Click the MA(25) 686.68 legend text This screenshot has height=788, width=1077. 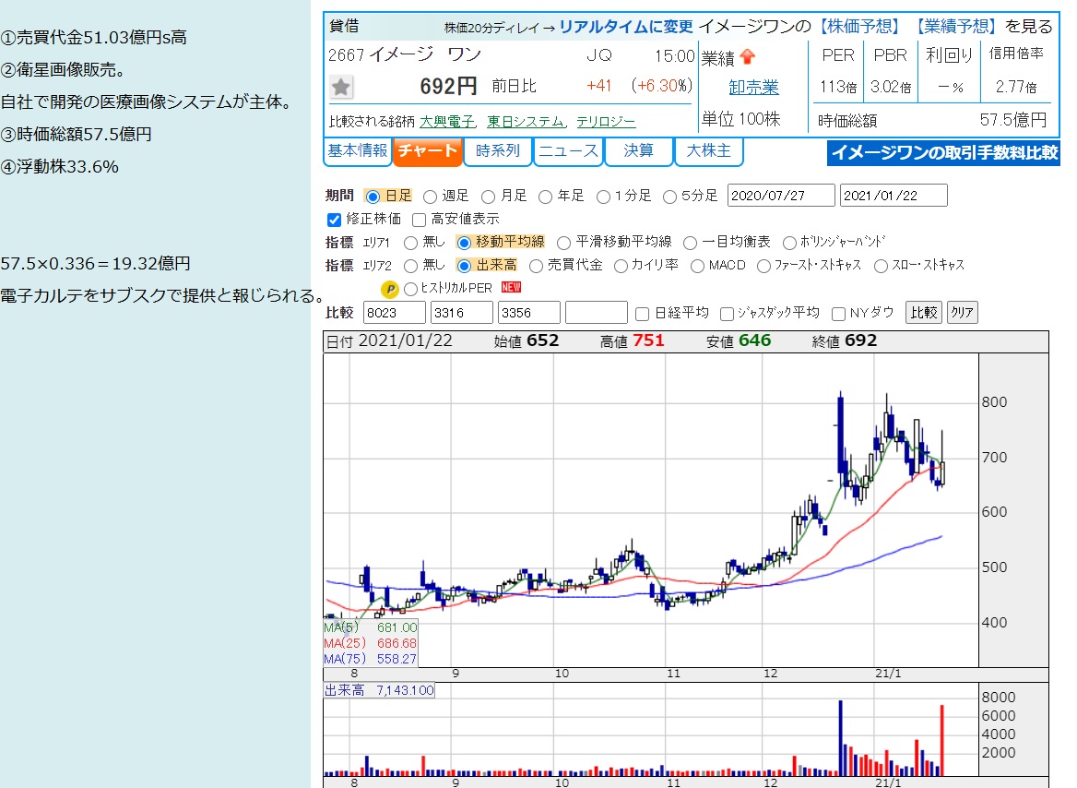[x=371, y=643]
